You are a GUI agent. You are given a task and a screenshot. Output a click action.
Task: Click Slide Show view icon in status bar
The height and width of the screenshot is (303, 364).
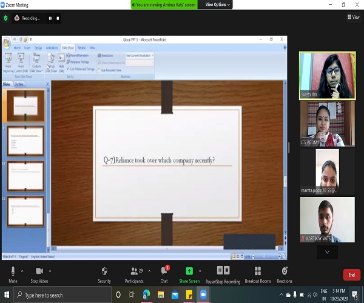coord(242,256)
